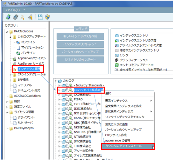Click ジオメトリのインポート button

[x=80, y=60]
